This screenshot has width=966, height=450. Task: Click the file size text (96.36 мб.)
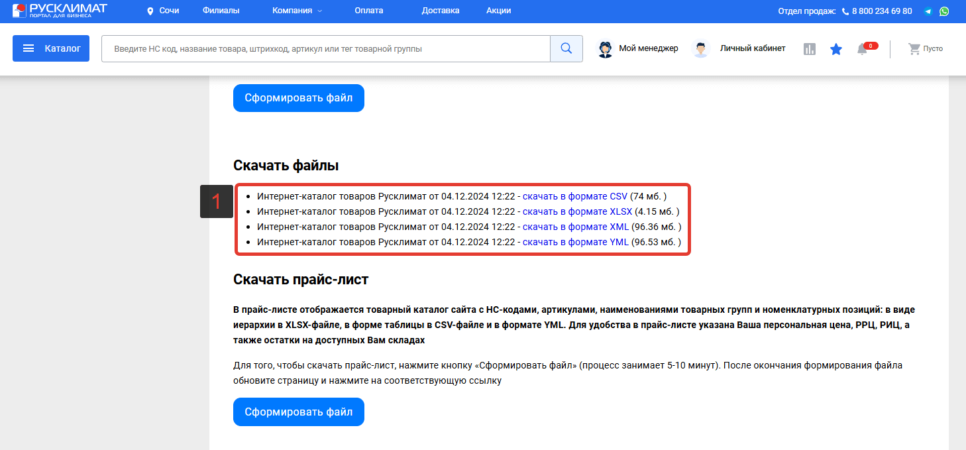657,227
